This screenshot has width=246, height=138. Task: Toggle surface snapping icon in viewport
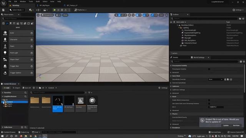133,15
